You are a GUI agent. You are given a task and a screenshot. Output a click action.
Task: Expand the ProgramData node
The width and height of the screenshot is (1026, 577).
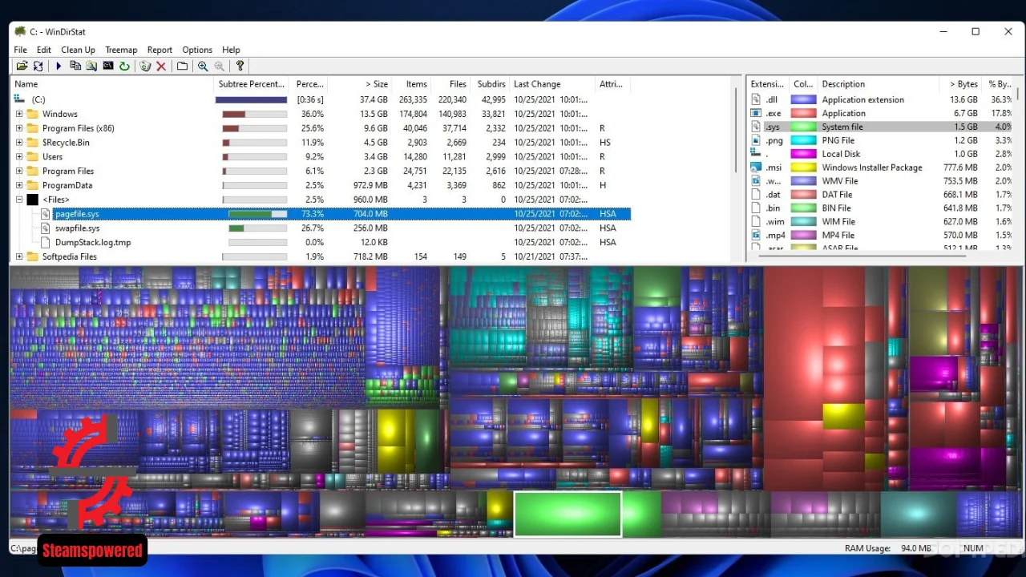coord(19,185)
